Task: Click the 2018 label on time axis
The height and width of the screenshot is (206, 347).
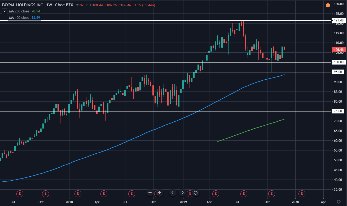Action: tap(69, 202)
